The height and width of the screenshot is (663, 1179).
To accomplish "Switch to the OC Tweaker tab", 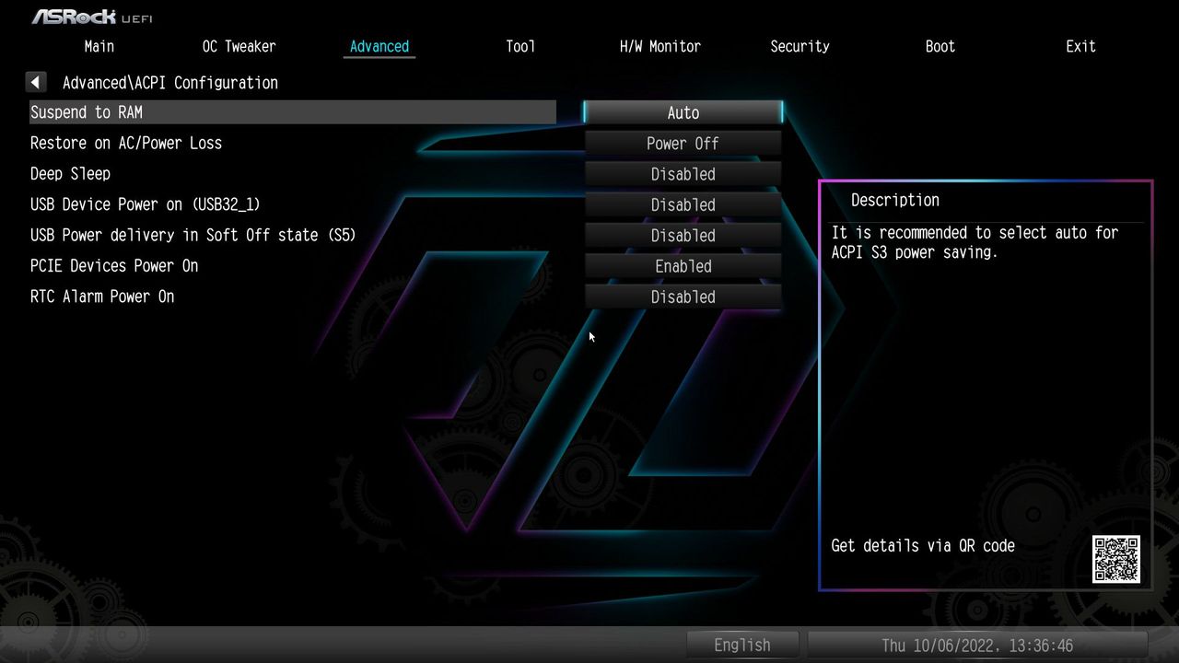I will 239,46.
